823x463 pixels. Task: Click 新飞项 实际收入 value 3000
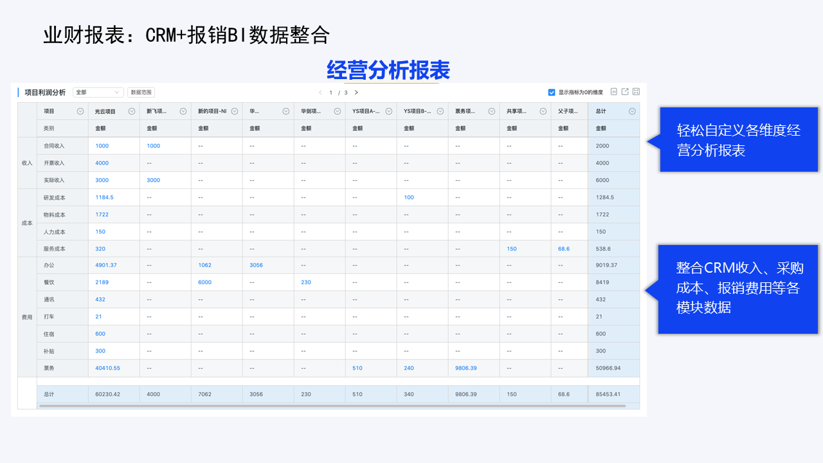tap(153, 181)
